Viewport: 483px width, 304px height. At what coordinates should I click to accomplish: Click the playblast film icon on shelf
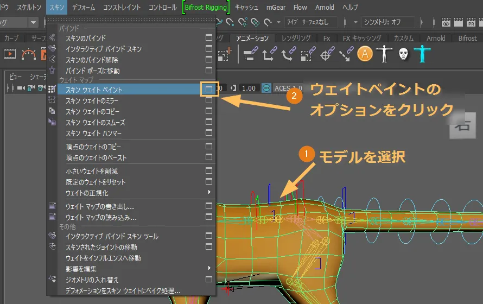[x=10, y=54]
